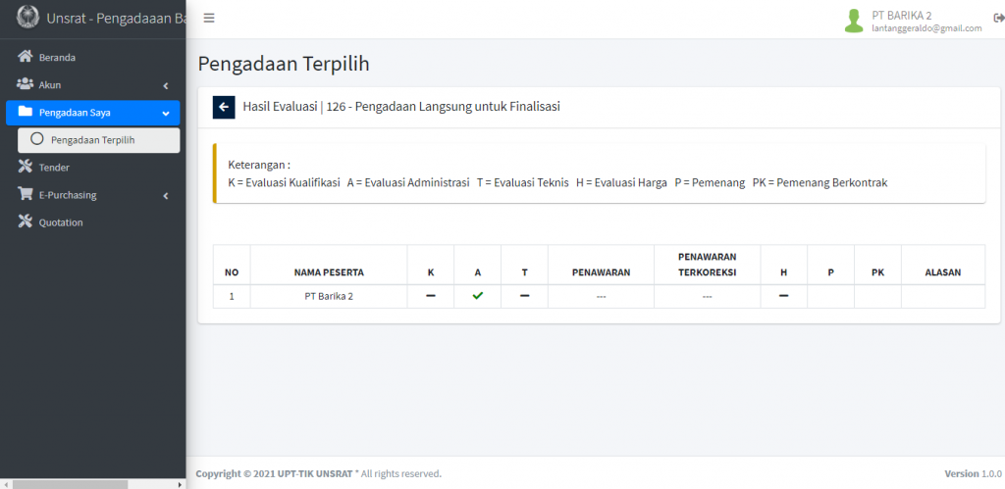Click the Quotation tools icon
Screen dimensions: 1005x489
pyautogui.click(x=25, y=222)
